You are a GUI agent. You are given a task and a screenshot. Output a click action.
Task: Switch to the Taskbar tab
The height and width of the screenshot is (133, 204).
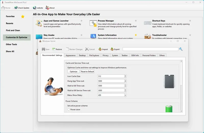(x=124, y=55)
